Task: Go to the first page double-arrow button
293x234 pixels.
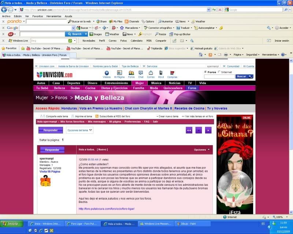Action: (x=189, y=130)
